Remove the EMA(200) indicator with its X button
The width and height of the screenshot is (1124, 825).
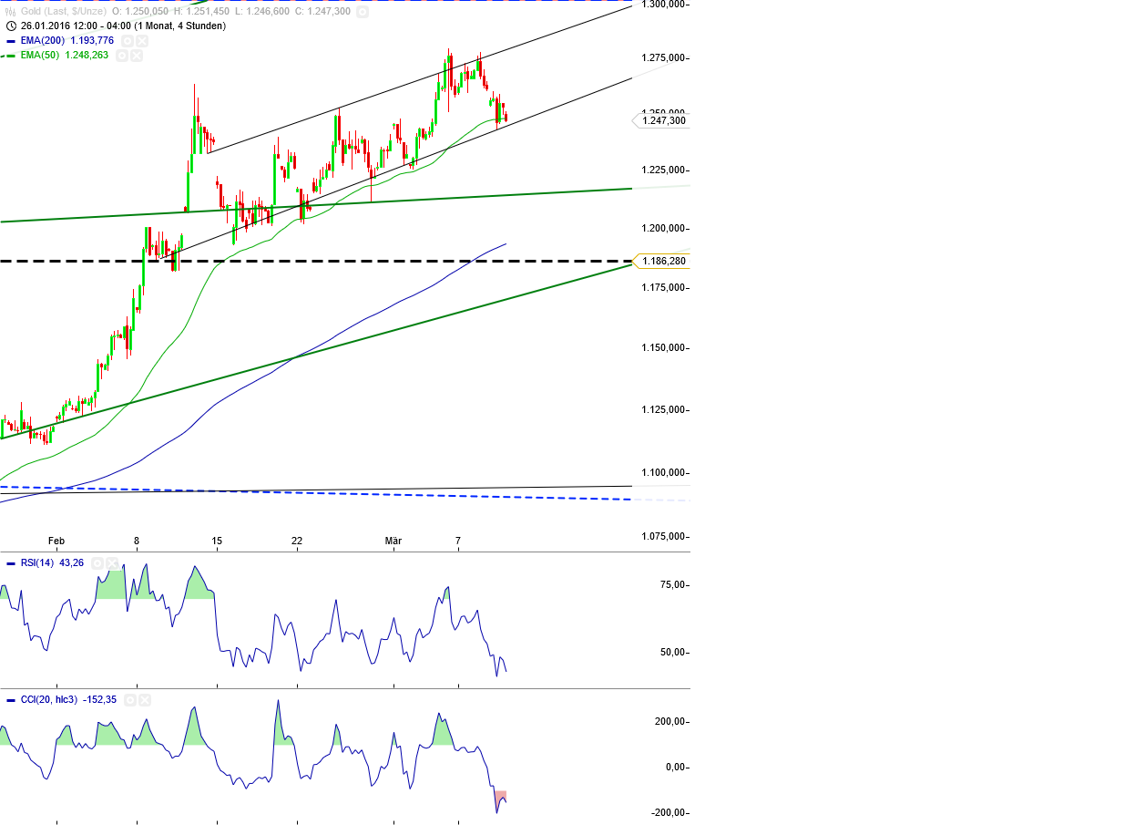click(142, 40)
